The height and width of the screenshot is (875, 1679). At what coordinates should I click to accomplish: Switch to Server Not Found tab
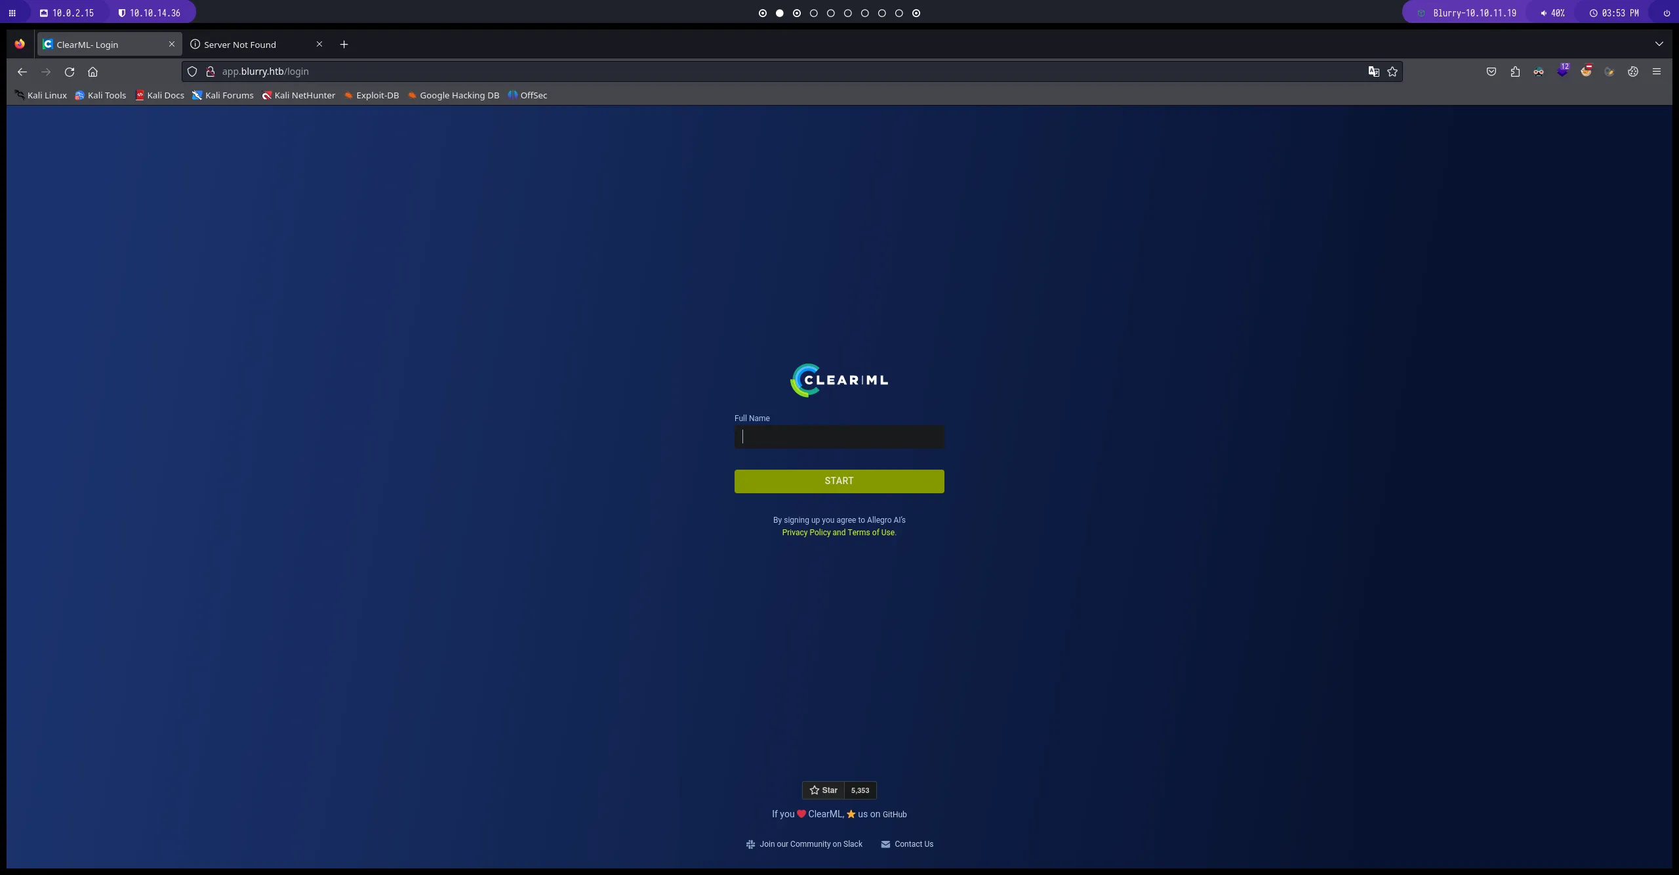pyautogui.click(x=240, y=45)
